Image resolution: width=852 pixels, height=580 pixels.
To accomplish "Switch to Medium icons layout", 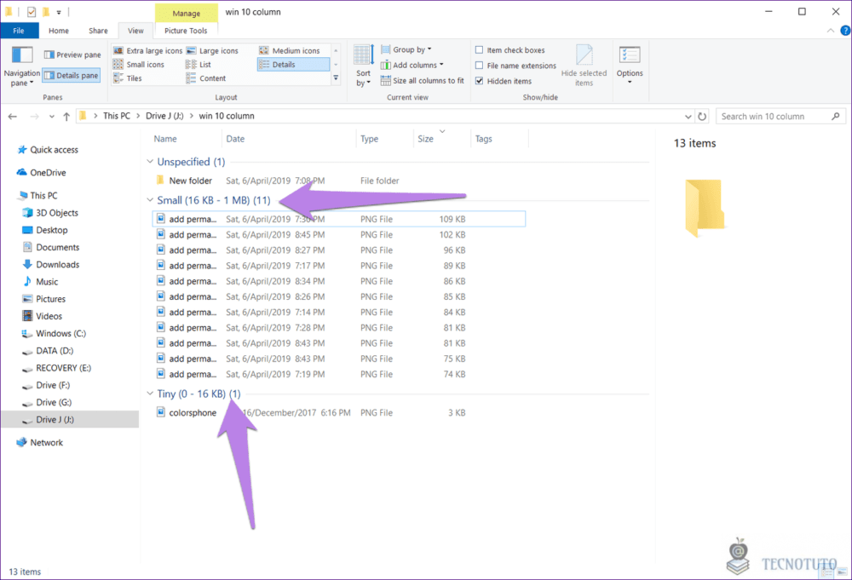I will click(290, 50).
